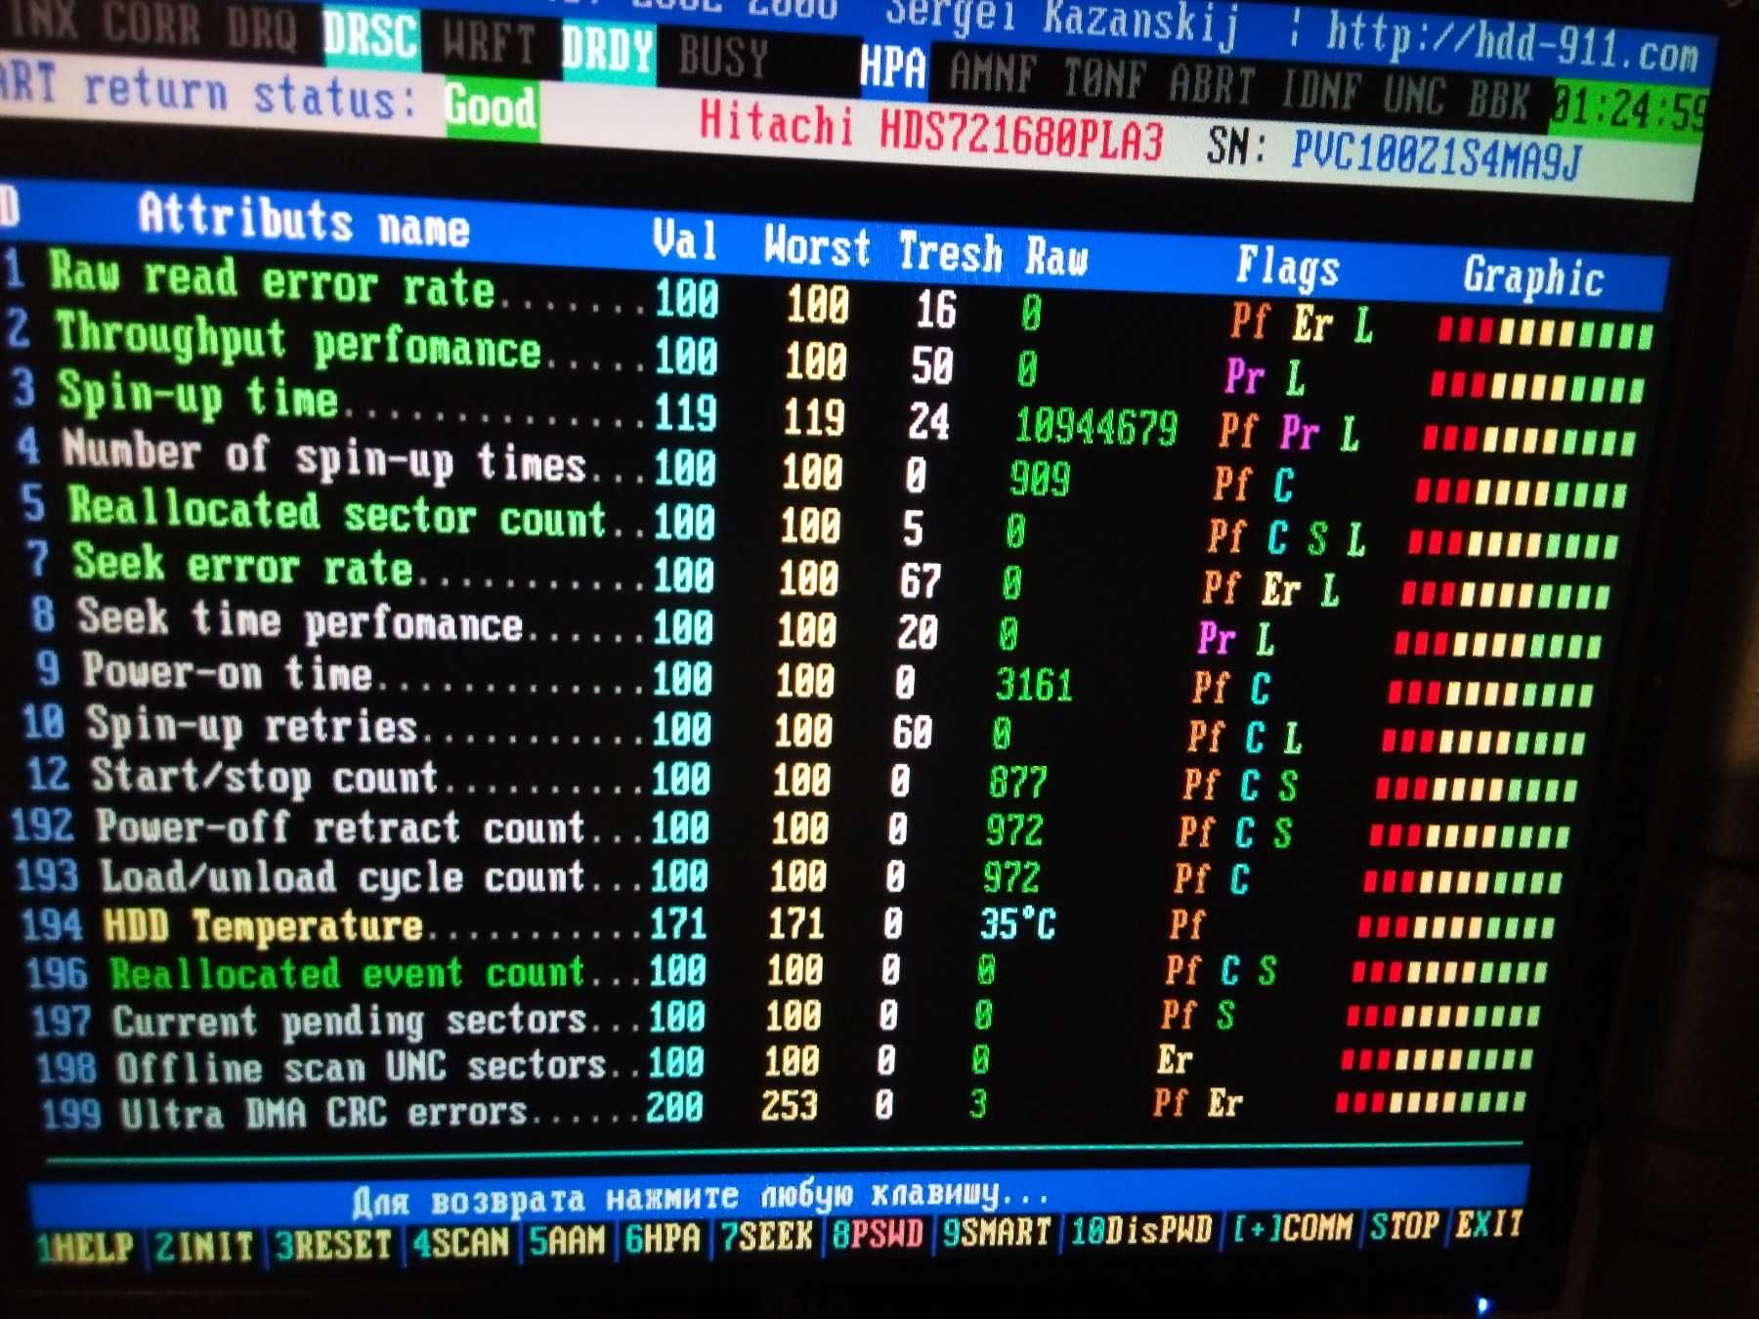Click the Tresh column header

(950, 251)
